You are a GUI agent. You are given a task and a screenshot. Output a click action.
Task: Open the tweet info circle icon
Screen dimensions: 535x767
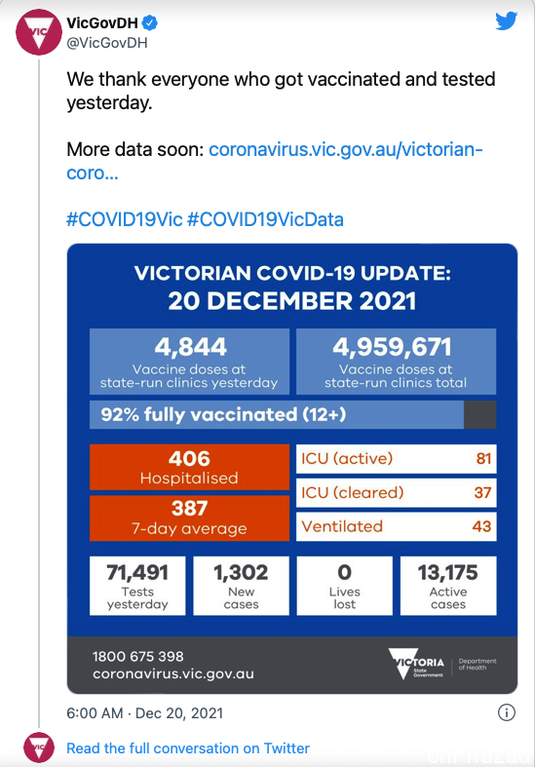tap(506, 712)
